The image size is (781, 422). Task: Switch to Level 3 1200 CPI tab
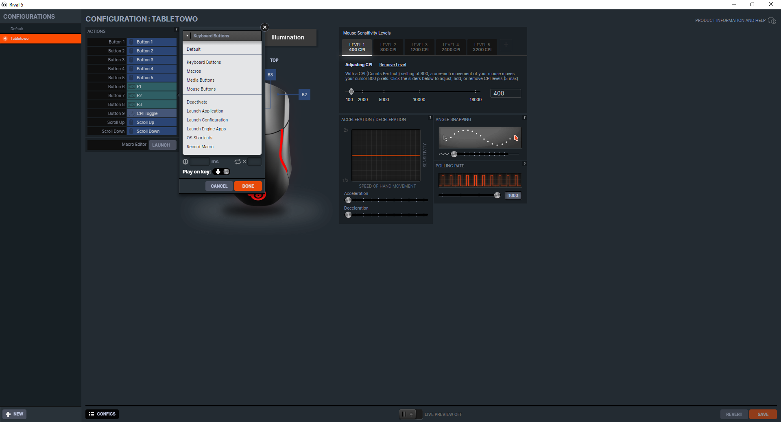point(419,47)
